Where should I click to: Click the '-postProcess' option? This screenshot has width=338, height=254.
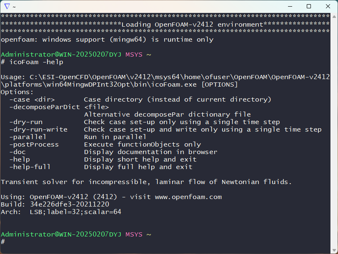(x=34, y=144)
